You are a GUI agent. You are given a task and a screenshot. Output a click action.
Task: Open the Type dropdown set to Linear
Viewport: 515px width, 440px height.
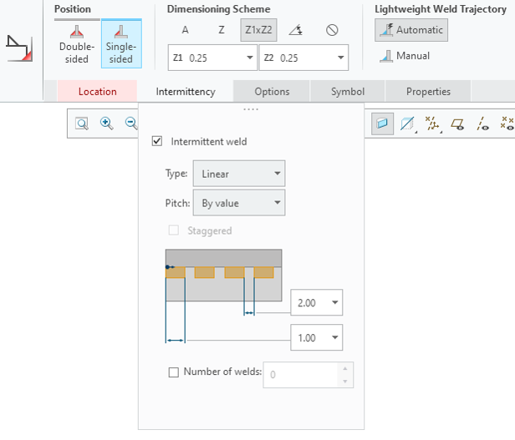pos(239,174)
